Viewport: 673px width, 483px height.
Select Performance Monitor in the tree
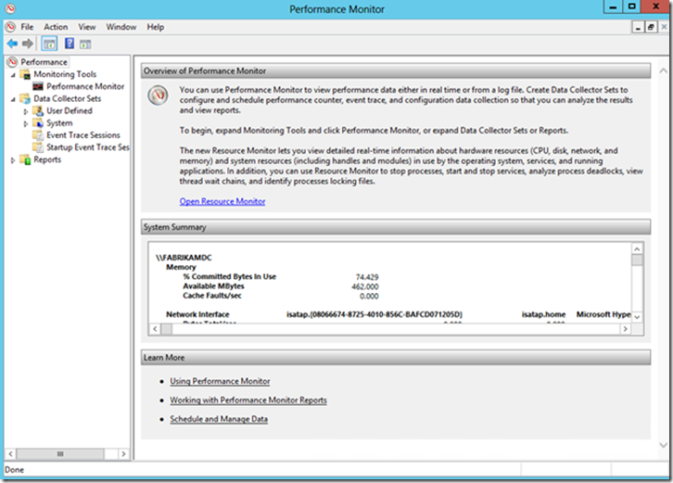pos(85,86)
